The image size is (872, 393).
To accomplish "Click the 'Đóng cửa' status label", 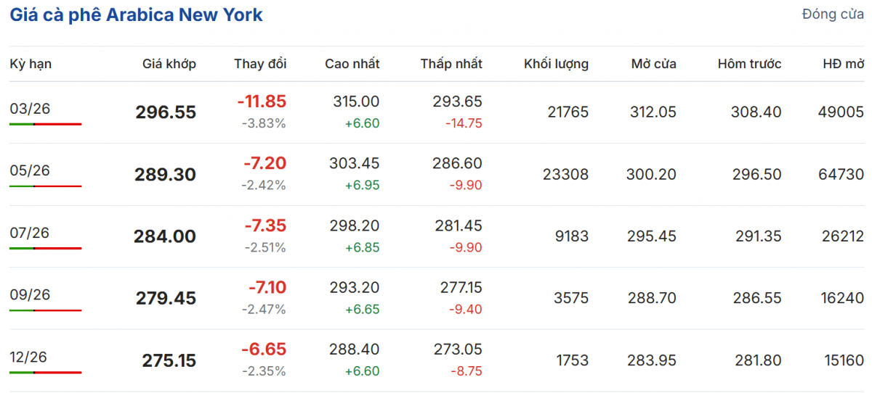I will point(833,15).
